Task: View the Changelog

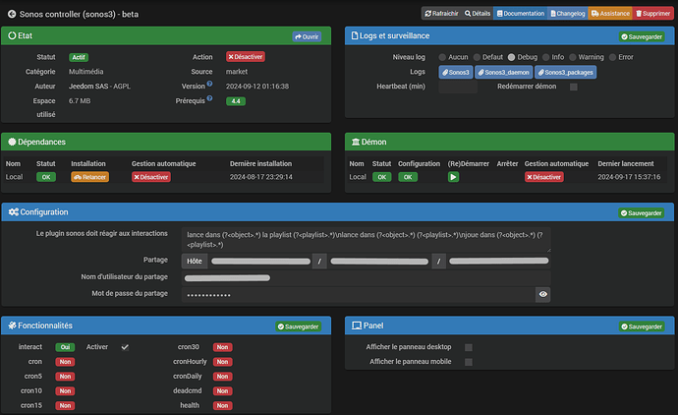Action: tap(567, 14)
